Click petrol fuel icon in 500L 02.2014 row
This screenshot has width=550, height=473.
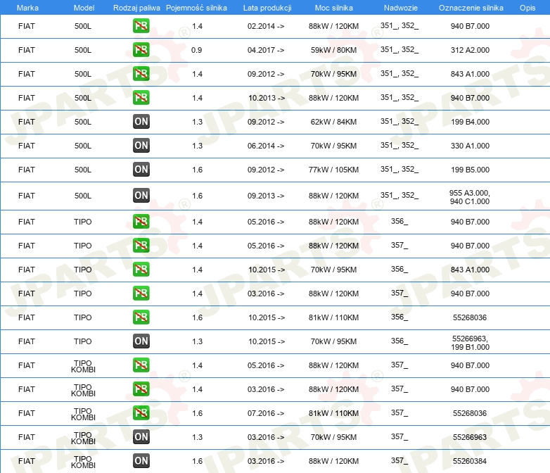click(141, 25)
